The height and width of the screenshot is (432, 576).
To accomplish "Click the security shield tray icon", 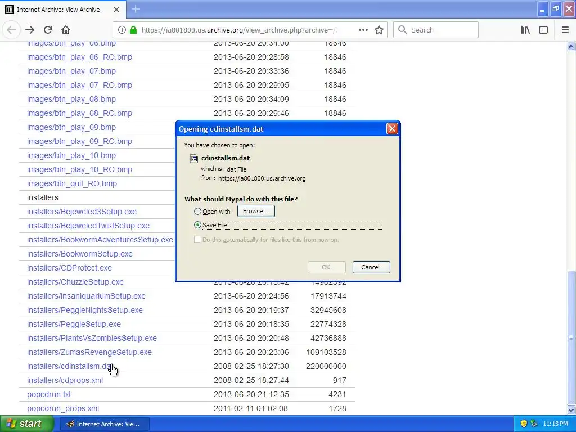I will pyautogui.click(x=524, y=424).
